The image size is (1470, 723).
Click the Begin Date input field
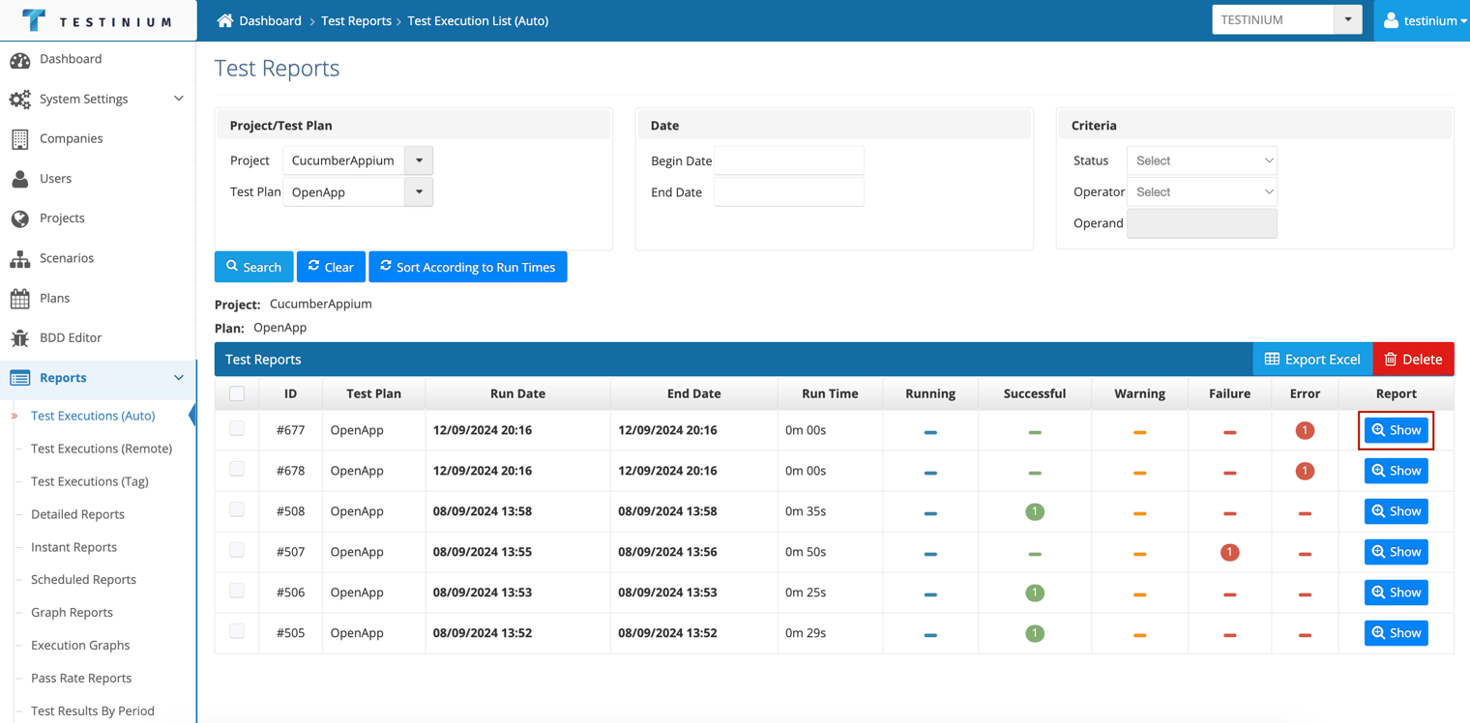tap(789, 160)
